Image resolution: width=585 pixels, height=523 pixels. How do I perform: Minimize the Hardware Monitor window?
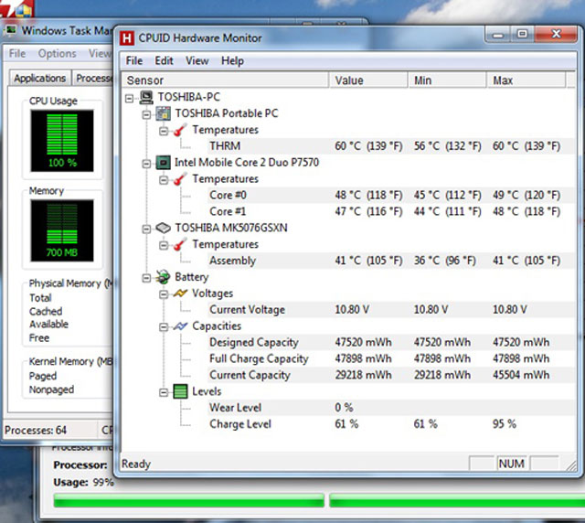[497, 35]
